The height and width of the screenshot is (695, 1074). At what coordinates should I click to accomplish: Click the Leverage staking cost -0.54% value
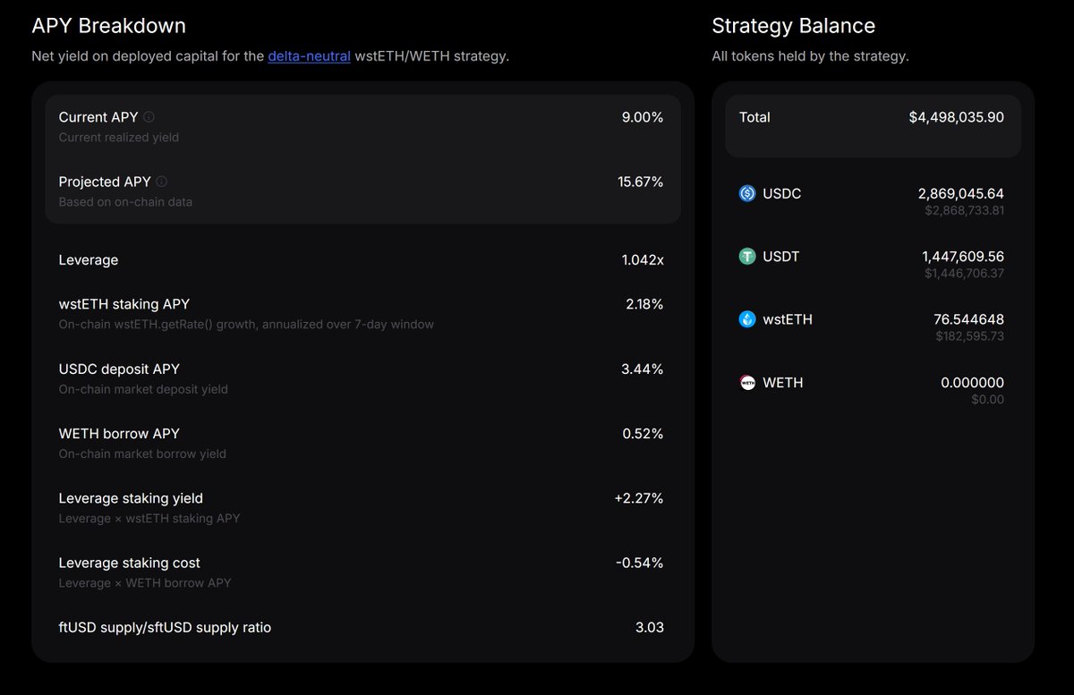641,563
